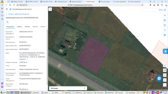The height and width of the screenshot is (94, 168).
Task: Open the map layers panel icon
Action: point(165,70)
